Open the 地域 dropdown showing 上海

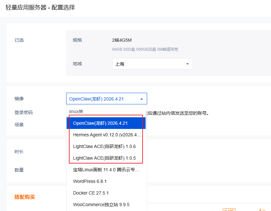[152, 64]
